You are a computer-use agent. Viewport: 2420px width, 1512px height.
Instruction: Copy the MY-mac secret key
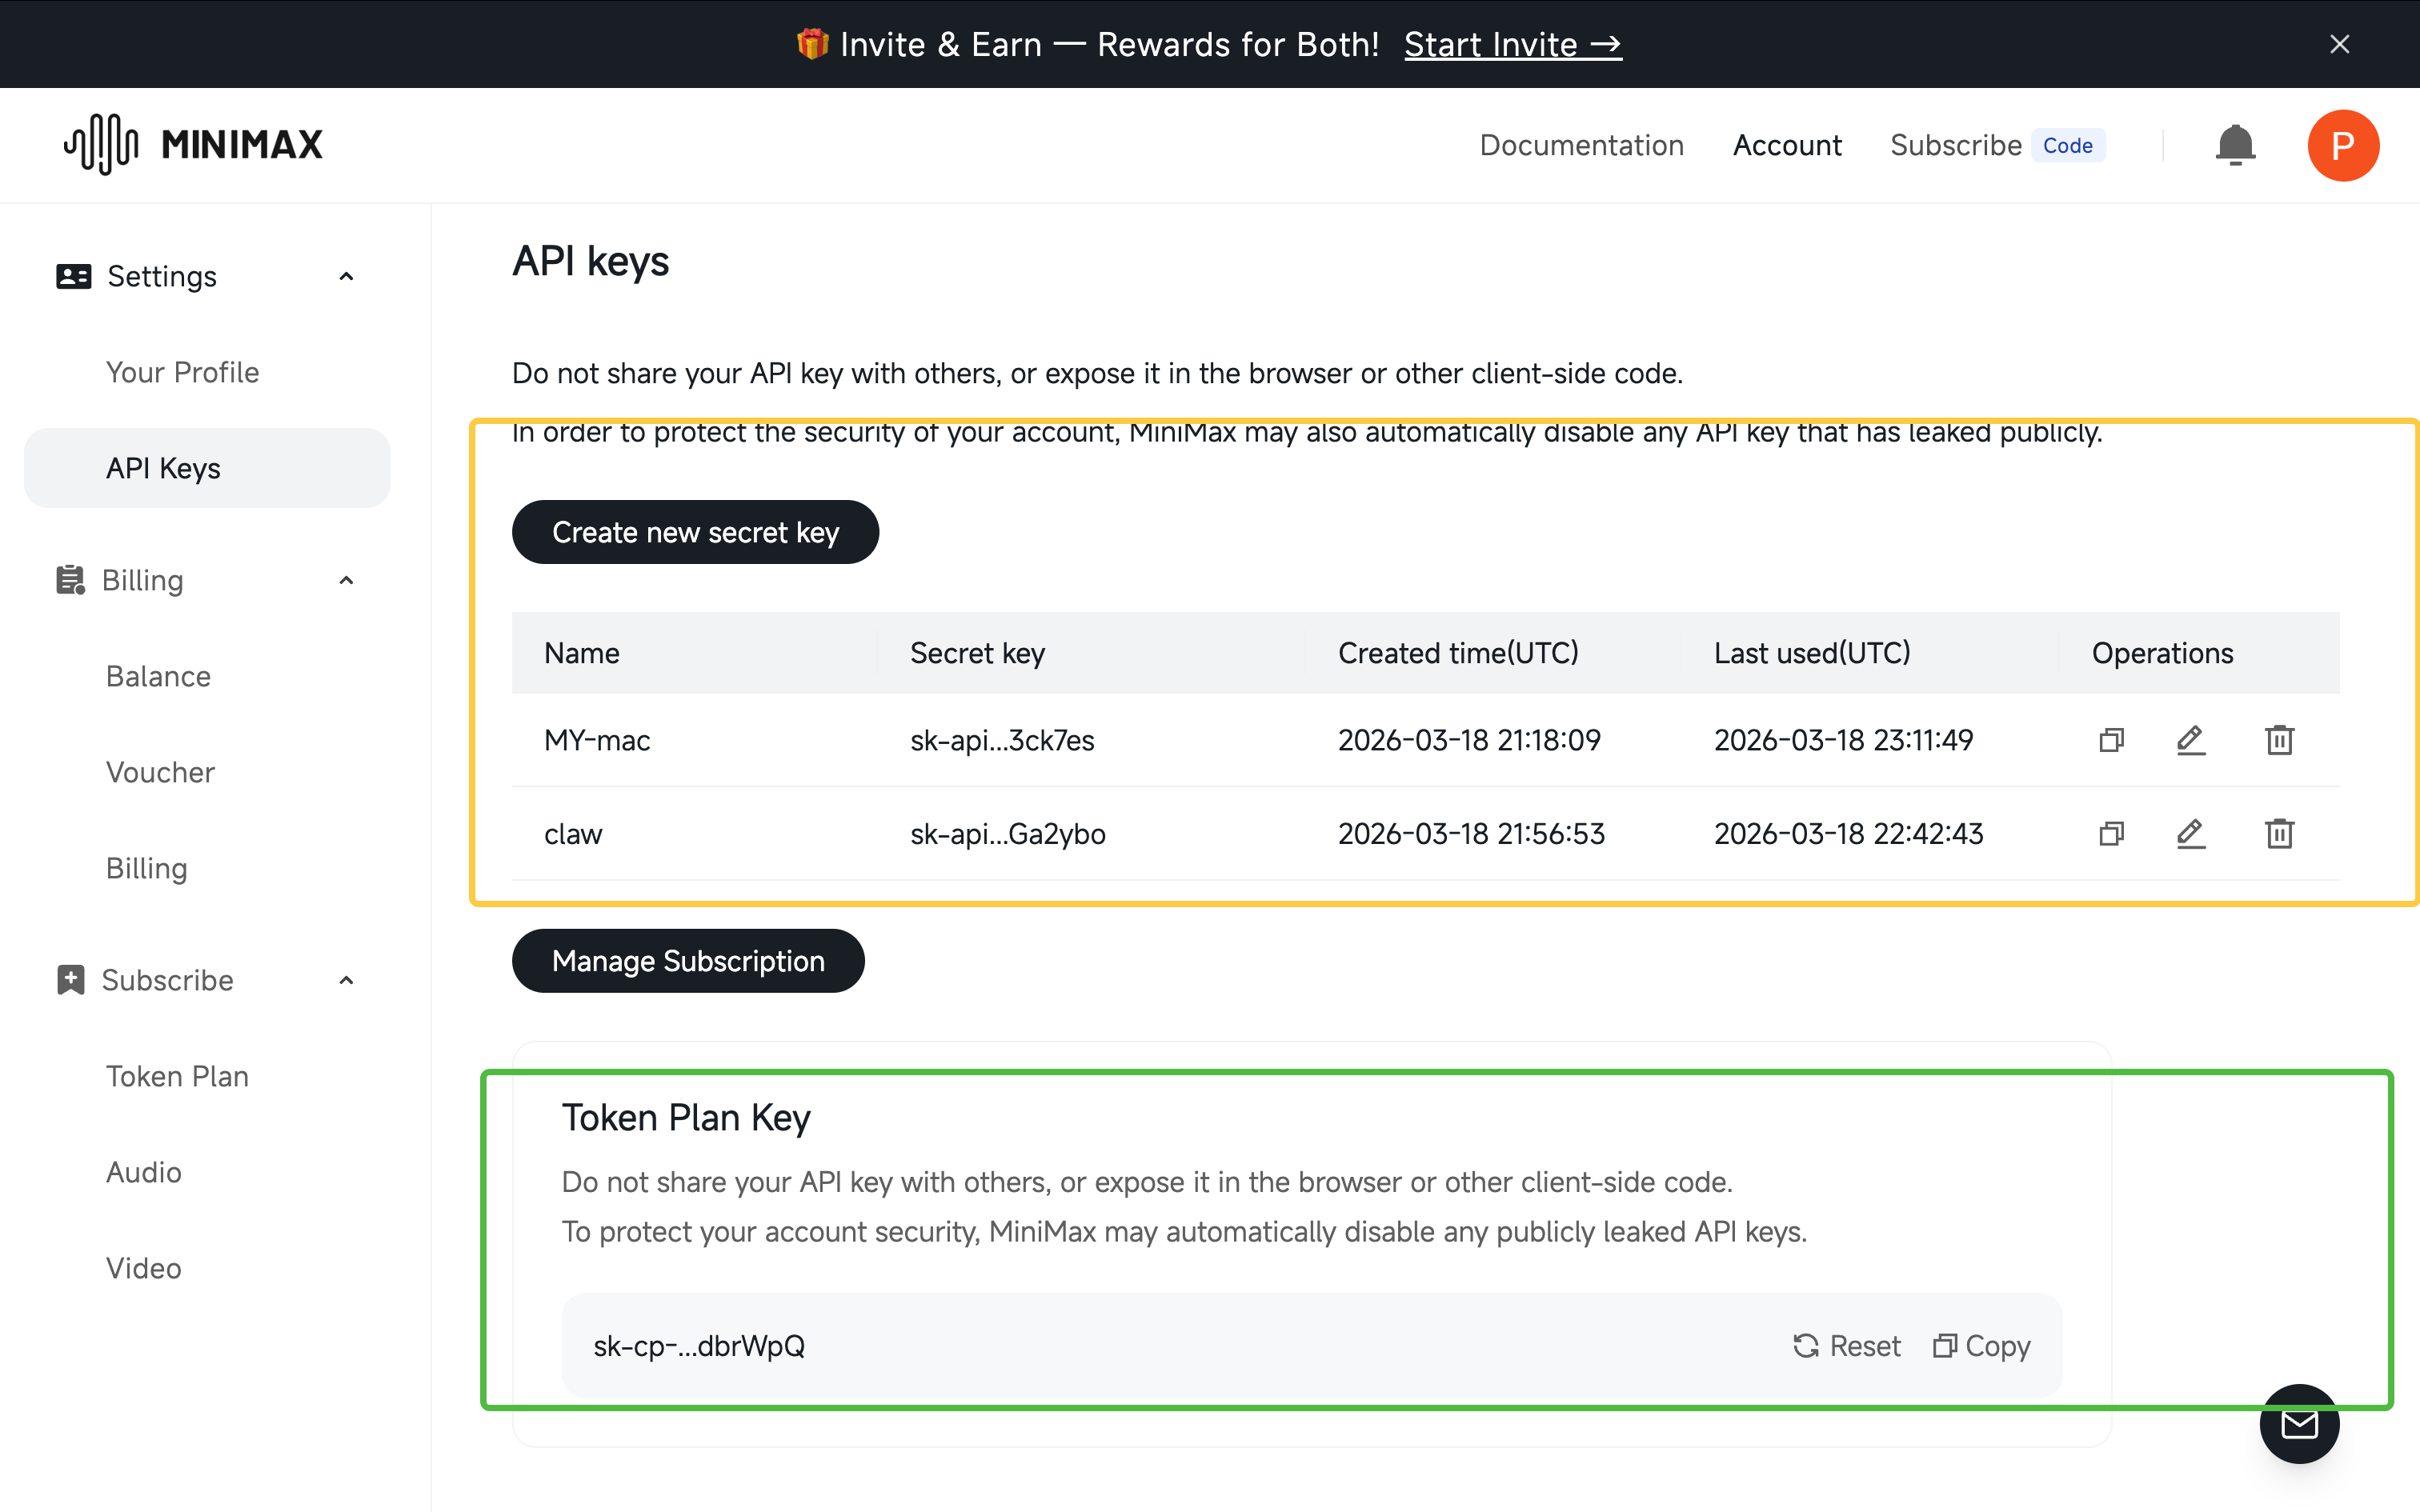click(2111, 740)
